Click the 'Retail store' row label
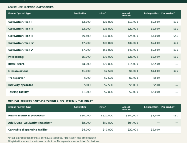The width and height of the screenshot is (187, 143). pyautogui.click(x=16, y=64)
